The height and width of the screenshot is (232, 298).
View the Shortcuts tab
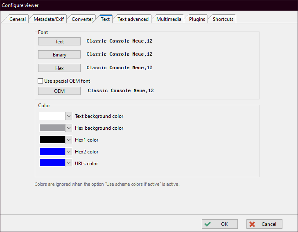point(223,19)
